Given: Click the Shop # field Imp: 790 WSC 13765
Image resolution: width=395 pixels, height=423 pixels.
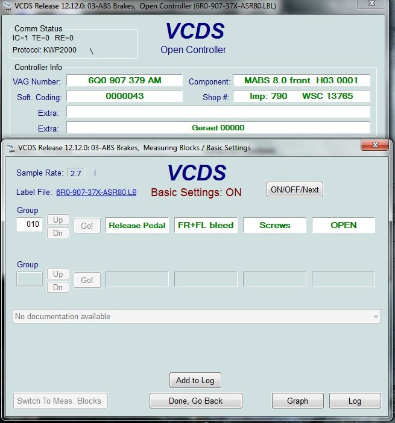Looking at the screenshot, I should pos(302,96).
